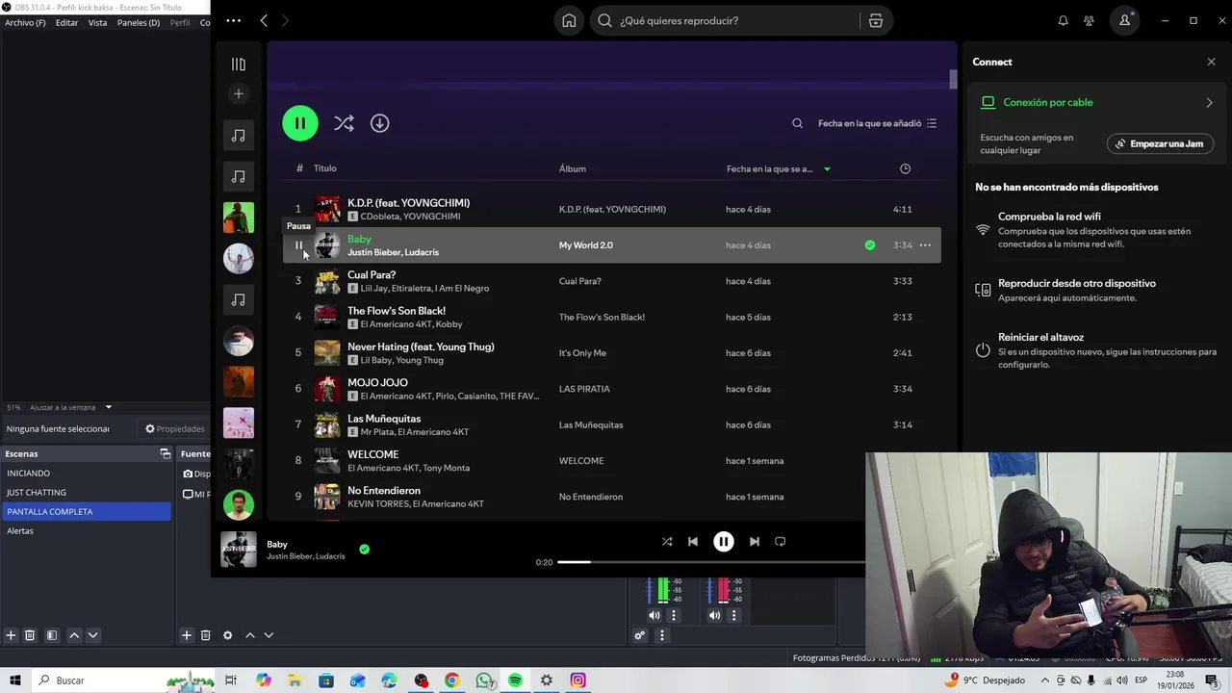Open the Fecha en la que se añadió sort menu
The width and height of the screenshot is (1232, 693).
[x=877, y=123]
